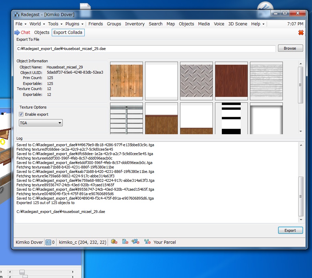Expand the Plugins menu

(74, 24)
